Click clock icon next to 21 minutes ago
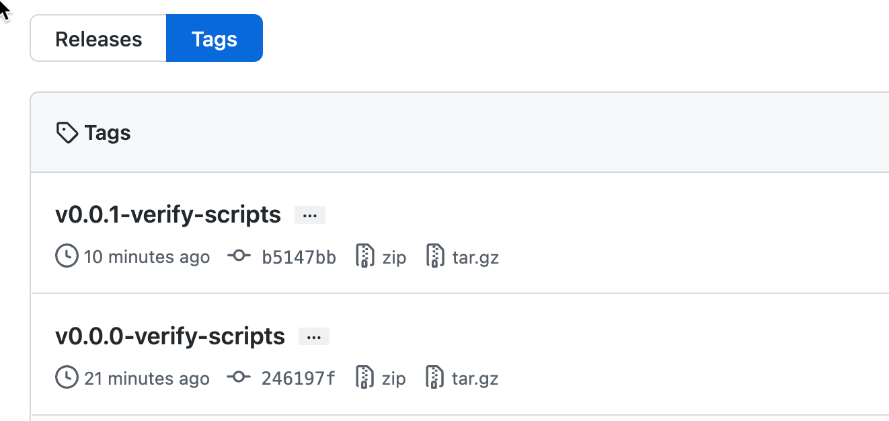The height and width of the screenshot is (421, 889). 67,377
